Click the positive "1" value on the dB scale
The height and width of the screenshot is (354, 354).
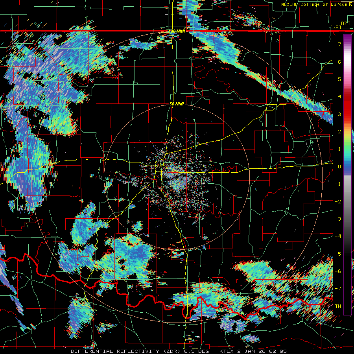point(339,149)
